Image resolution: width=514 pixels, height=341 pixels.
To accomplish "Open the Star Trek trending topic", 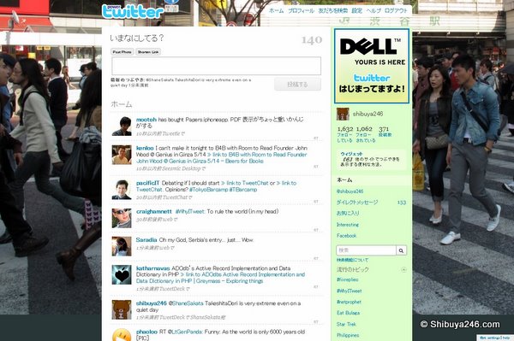I will (346, 324).
